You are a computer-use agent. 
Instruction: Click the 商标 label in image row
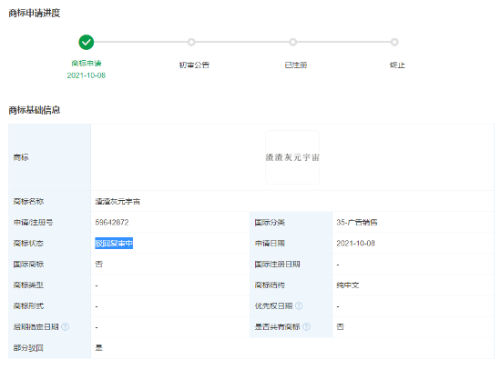[21, 157]
